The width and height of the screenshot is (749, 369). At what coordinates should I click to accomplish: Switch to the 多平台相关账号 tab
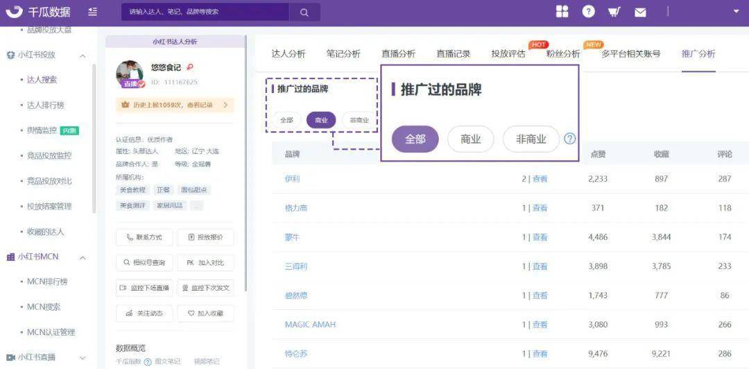[630, 53]
